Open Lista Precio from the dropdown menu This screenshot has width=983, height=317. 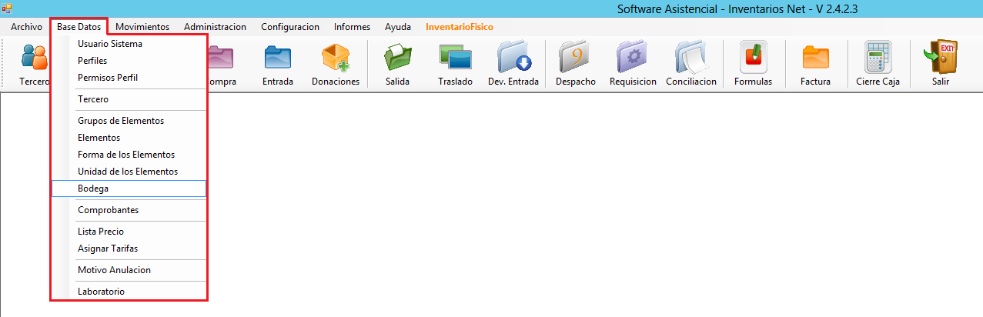(x=101, y=232)
